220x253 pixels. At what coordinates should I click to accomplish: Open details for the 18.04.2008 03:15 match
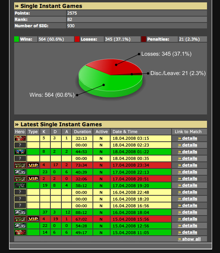pyautogui.click(x=187, y=138)
